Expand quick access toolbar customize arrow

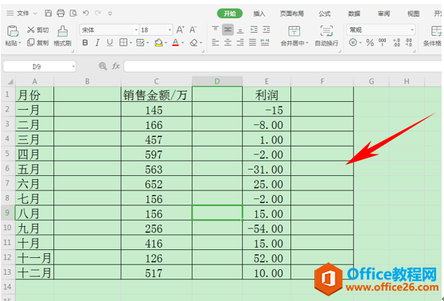(x=110, y=14)
